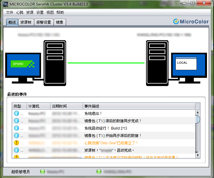Open the 设置 menu
The height and width of the screenshot is (178, 214).
click(x=40, y=13)
